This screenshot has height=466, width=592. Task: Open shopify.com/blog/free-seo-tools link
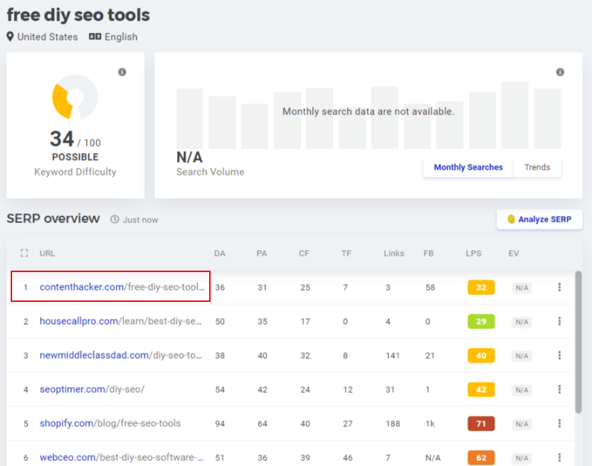[110, 423]
